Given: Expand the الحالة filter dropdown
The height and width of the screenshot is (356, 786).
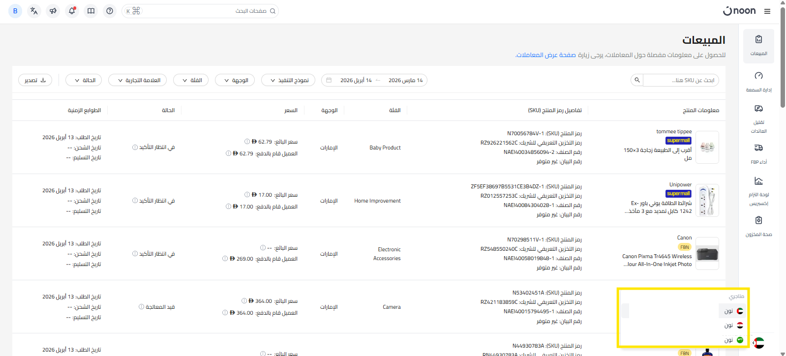Looking at the screenshot, I should (84, 80).
